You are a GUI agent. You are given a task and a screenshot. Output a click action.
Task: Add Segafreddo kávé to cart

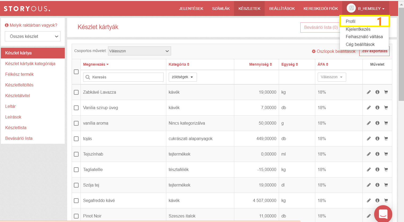386,200
